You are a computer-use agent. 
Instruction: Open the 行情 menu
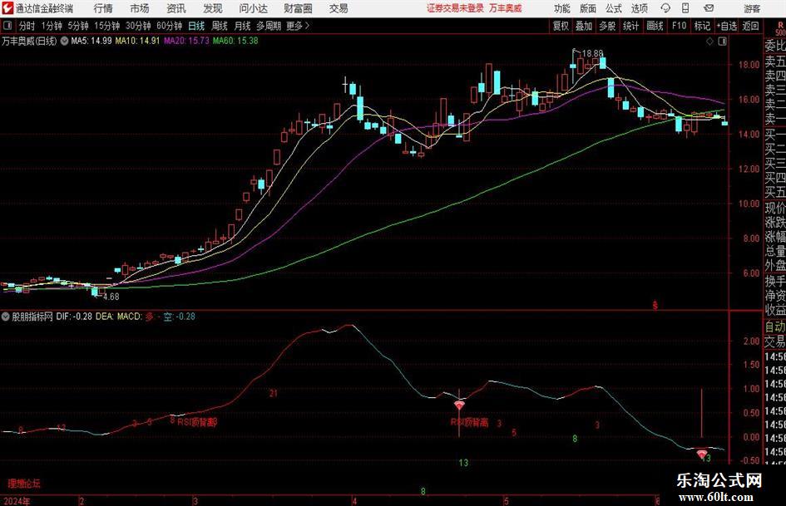click(x=103, y=8)
